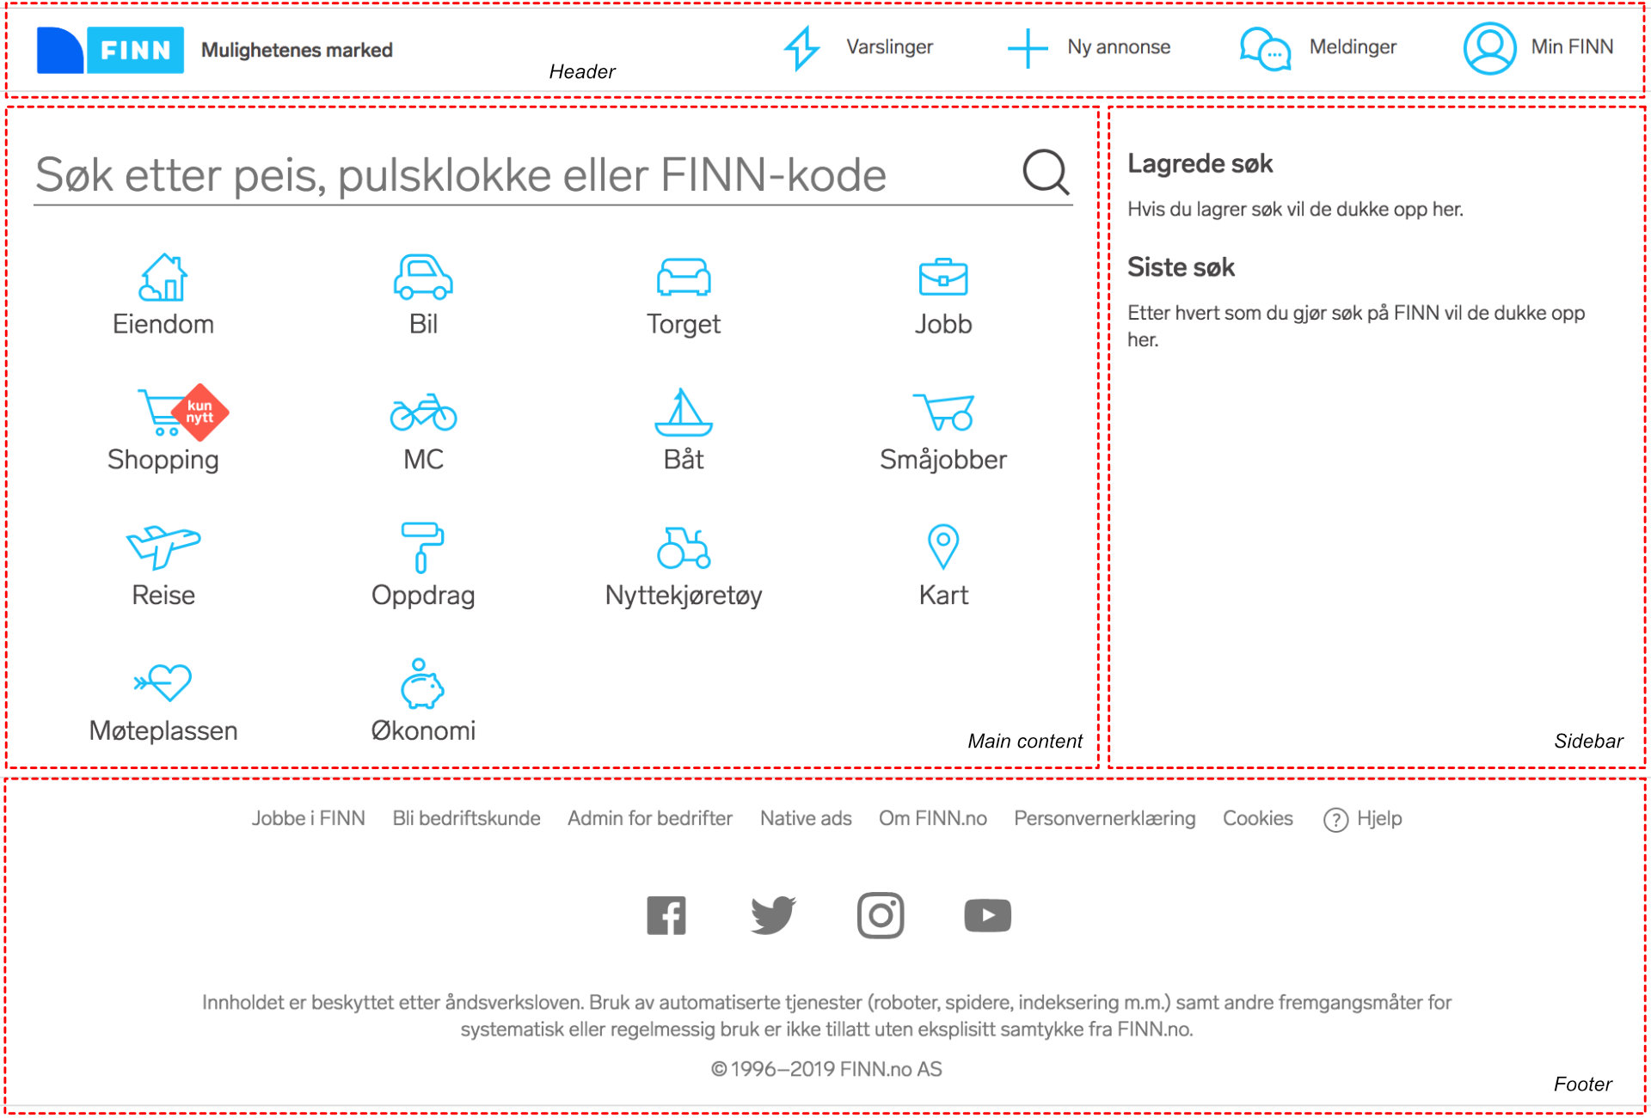The height and width of the screenshot is (1118, 1651).
Task: Open Personvernerklæring footer link
Action: coord(1105,819)
